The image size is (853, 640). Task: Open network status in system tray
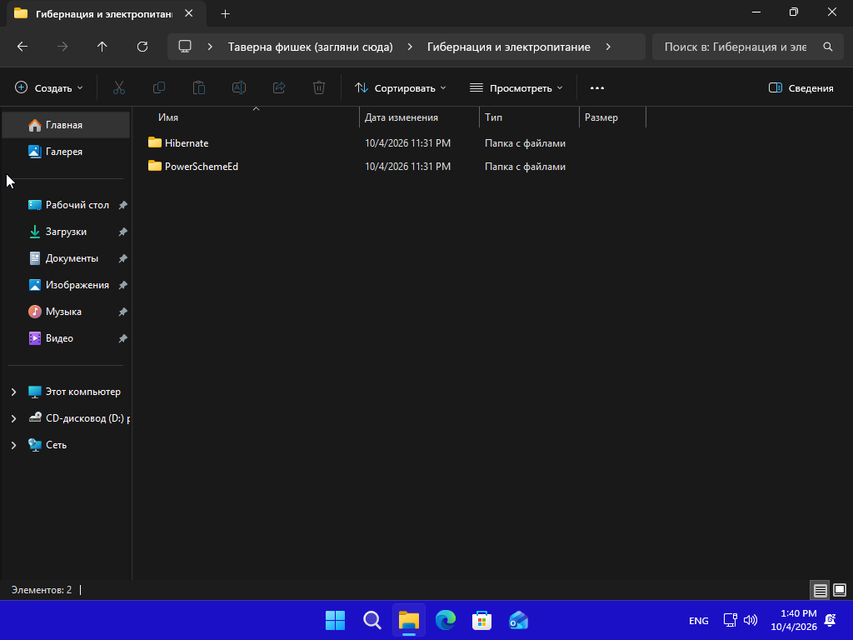coord(730,620)
